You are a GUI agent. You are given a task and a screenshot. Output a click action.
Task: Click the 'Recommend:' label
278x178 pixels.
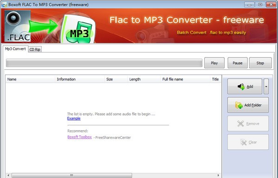pos(78,131)
